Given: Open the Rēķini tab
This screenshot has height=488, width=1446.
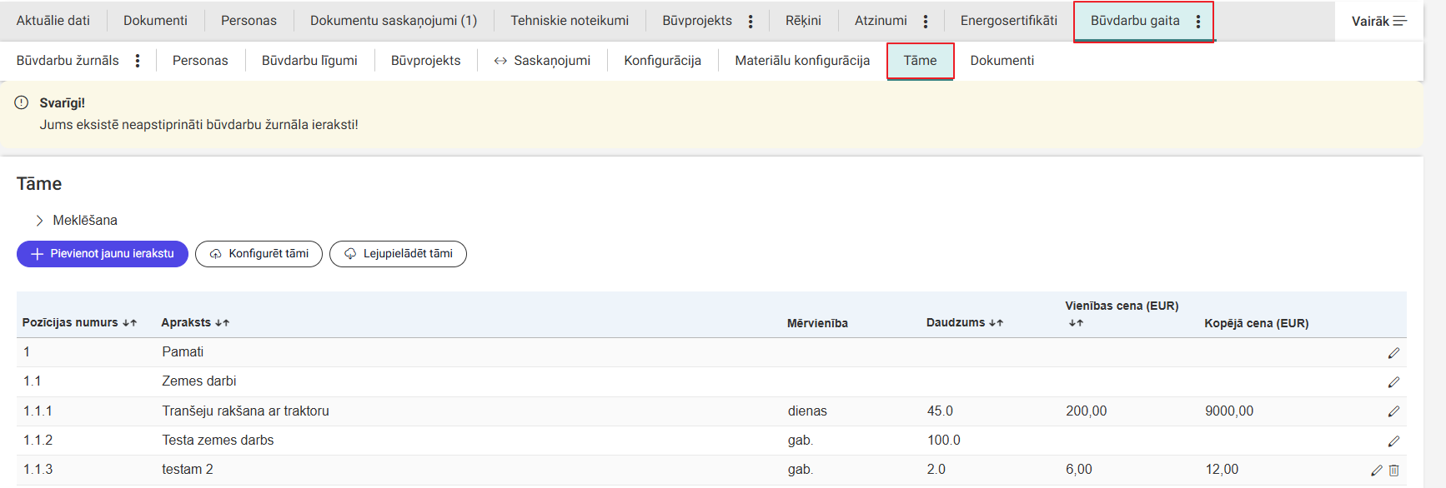Looking at the screenshot, I should [803, 21].
